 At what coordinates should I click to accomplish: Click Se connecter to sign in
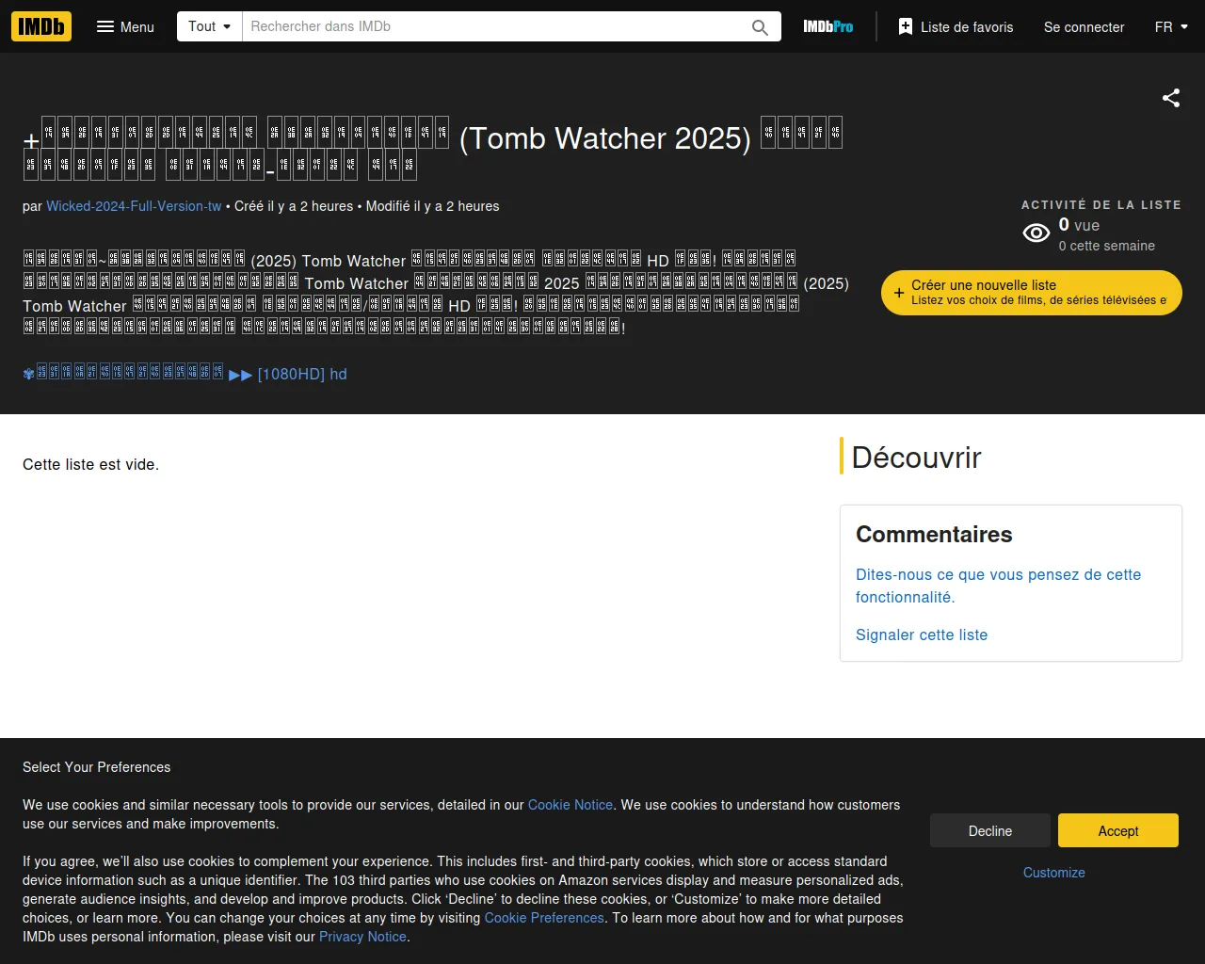pyautogui.click(x=1084, y=26)
